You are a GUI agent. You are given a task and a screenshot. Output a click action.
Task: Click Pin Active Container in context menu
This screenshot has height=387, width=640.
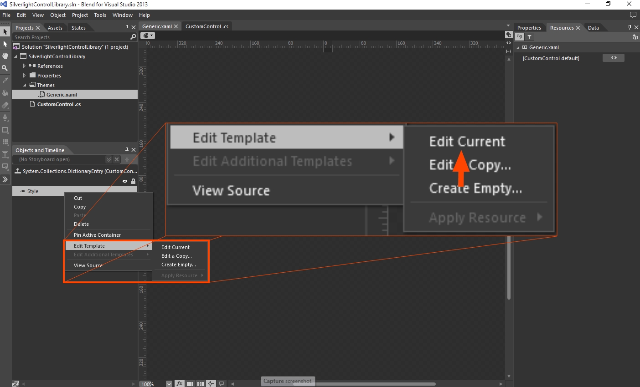(x=97, y=235)
